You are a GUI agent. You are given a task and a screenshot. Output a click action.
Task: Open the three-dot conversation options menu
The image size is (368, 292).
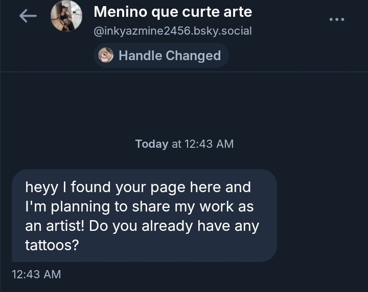(336, 19)
